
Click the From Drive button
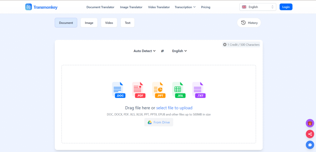click(159, 122)
